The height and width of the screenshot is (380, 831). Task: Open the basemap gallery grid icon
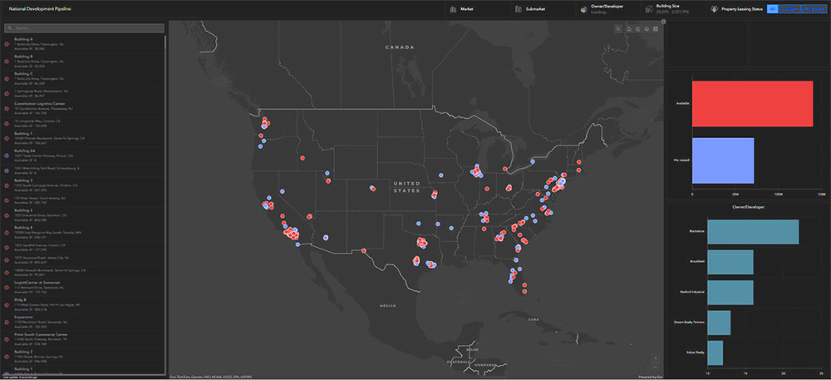pos(656,29)
